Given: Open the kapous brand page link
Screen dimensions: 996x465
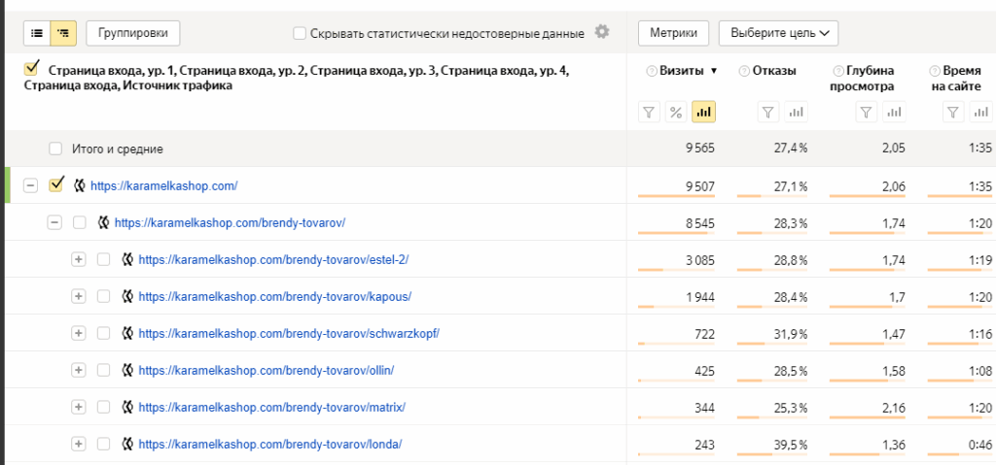Looking at the screenshot, I should coord(274,296).
